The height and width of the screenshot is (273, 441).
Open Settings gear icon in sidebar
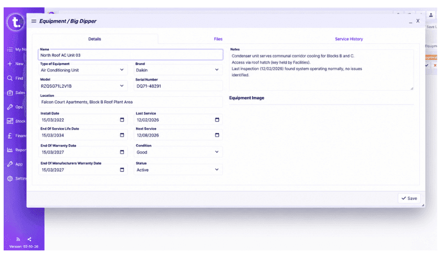tap(10, 178)
